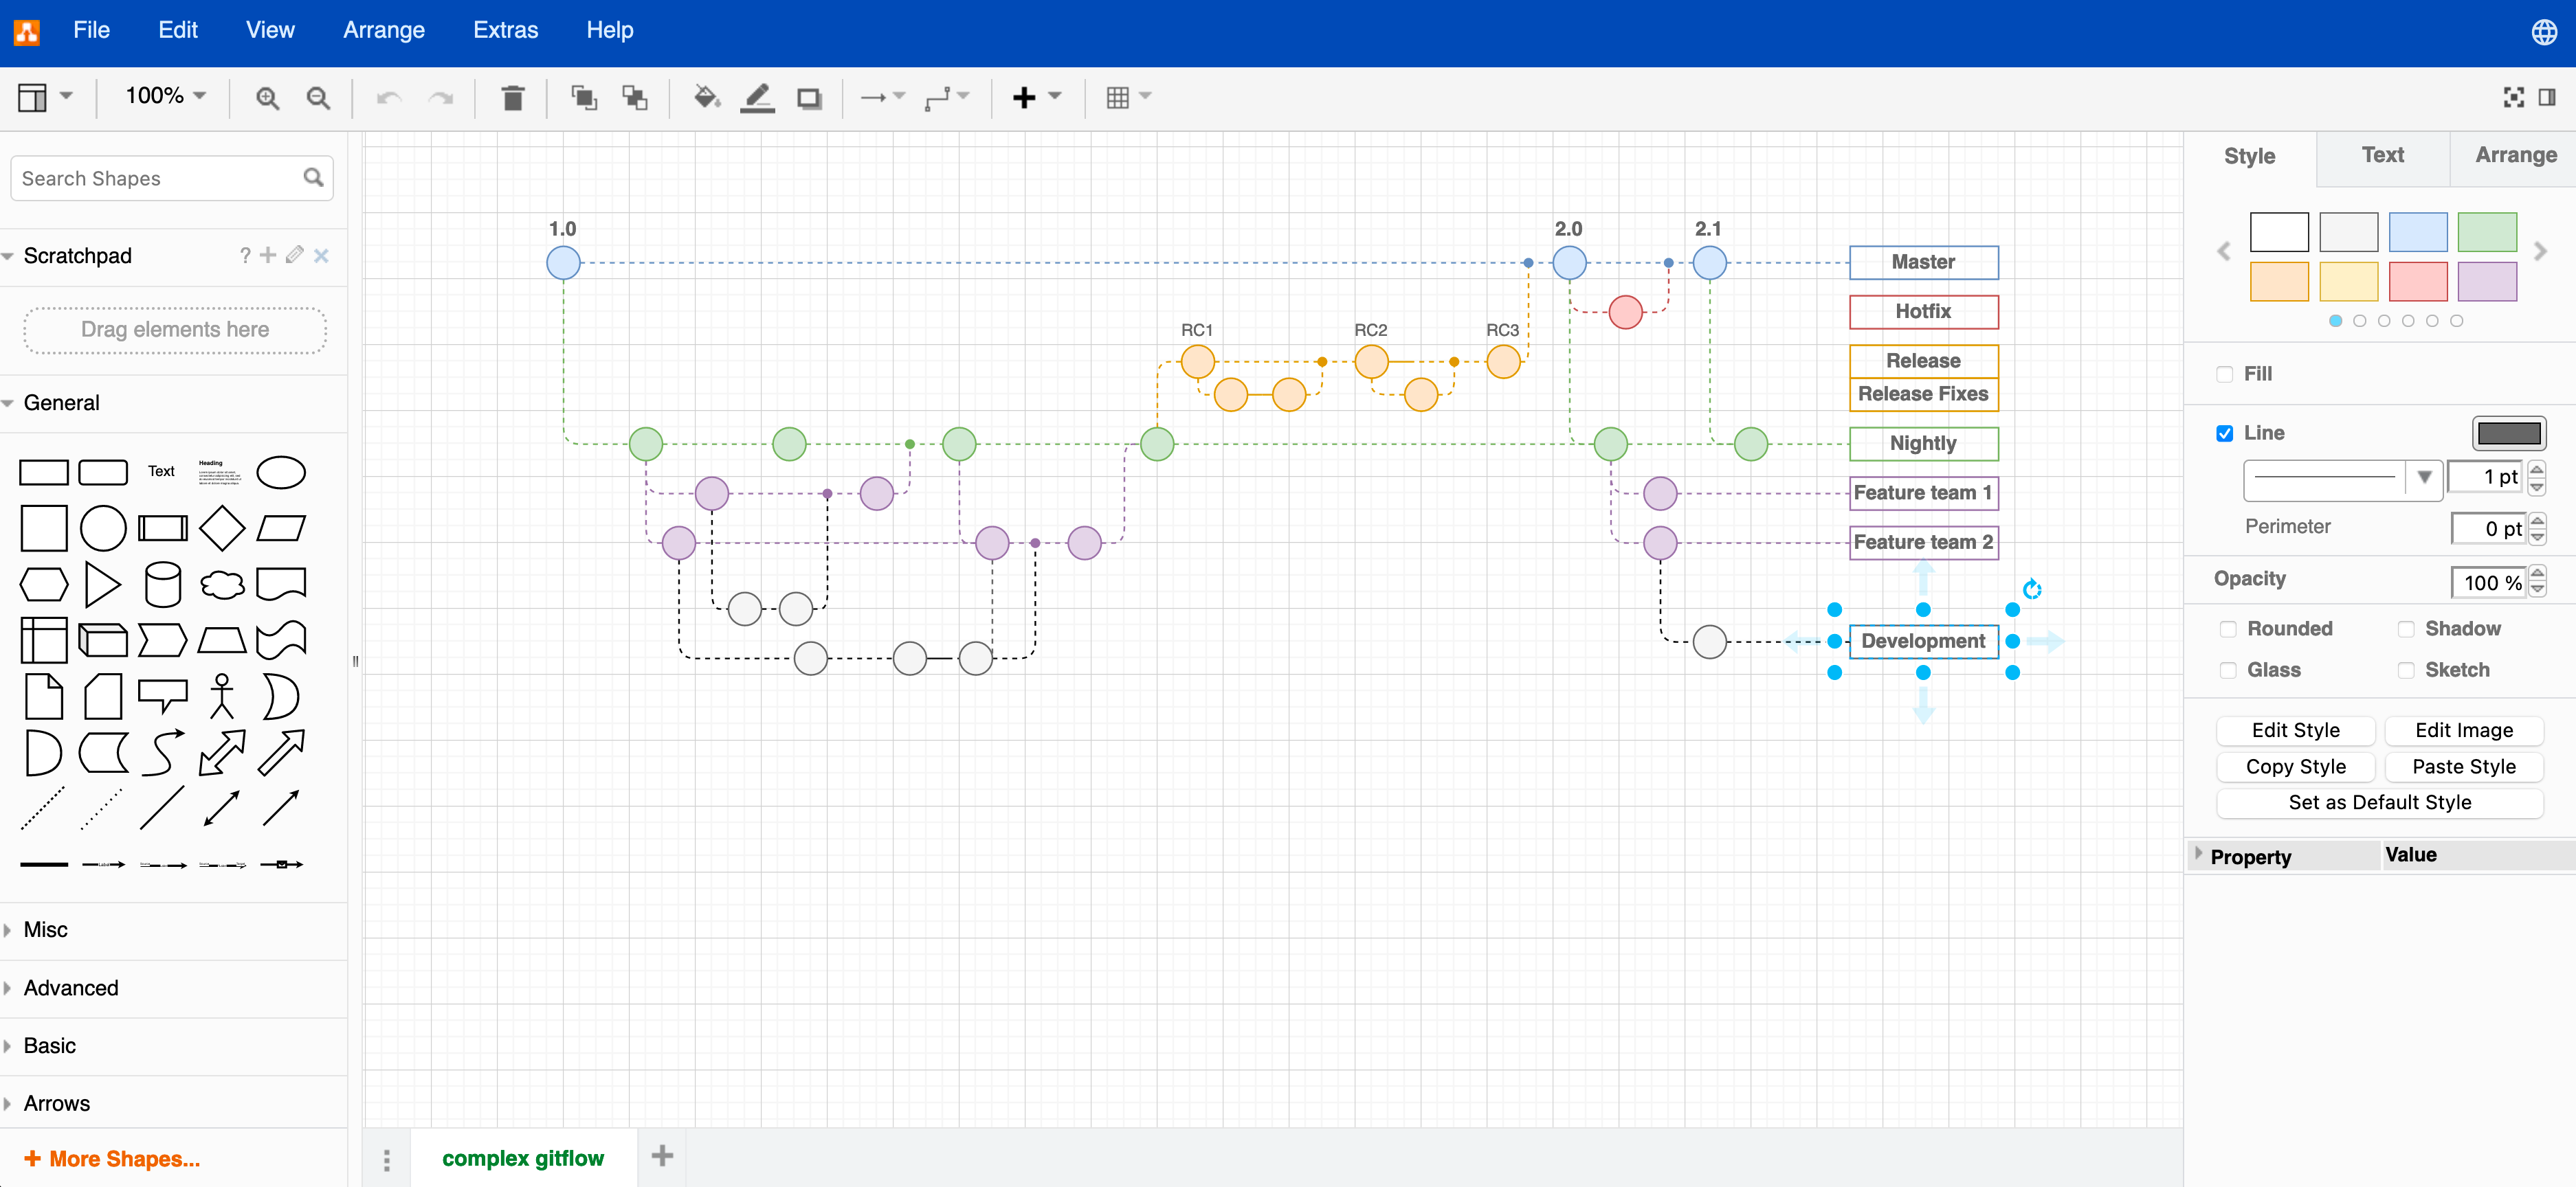The image size is (2576, 1187).
Task: Click the line style/stroke icon
Action: [757, 97]
